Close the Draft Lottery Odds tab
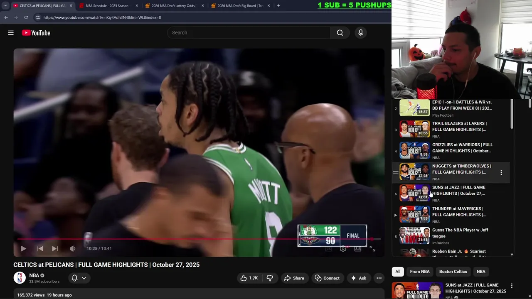The height and width of the screenshot is (299, 532). tap(203, 6)
